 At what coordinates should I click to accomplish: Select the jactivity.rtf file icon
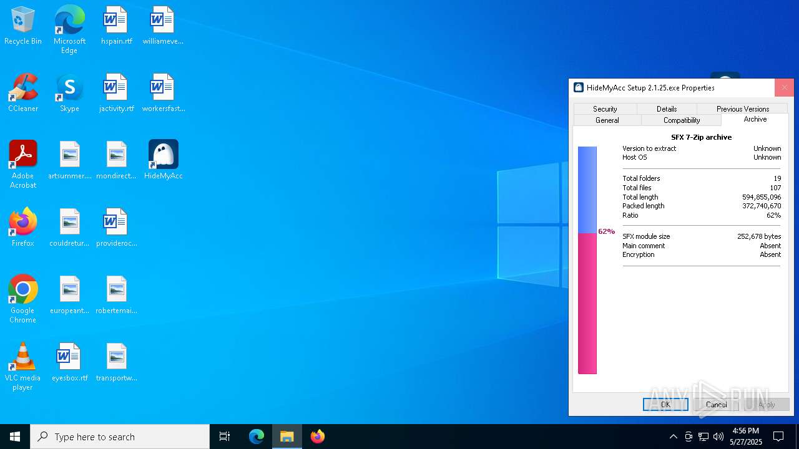(116, 94)
